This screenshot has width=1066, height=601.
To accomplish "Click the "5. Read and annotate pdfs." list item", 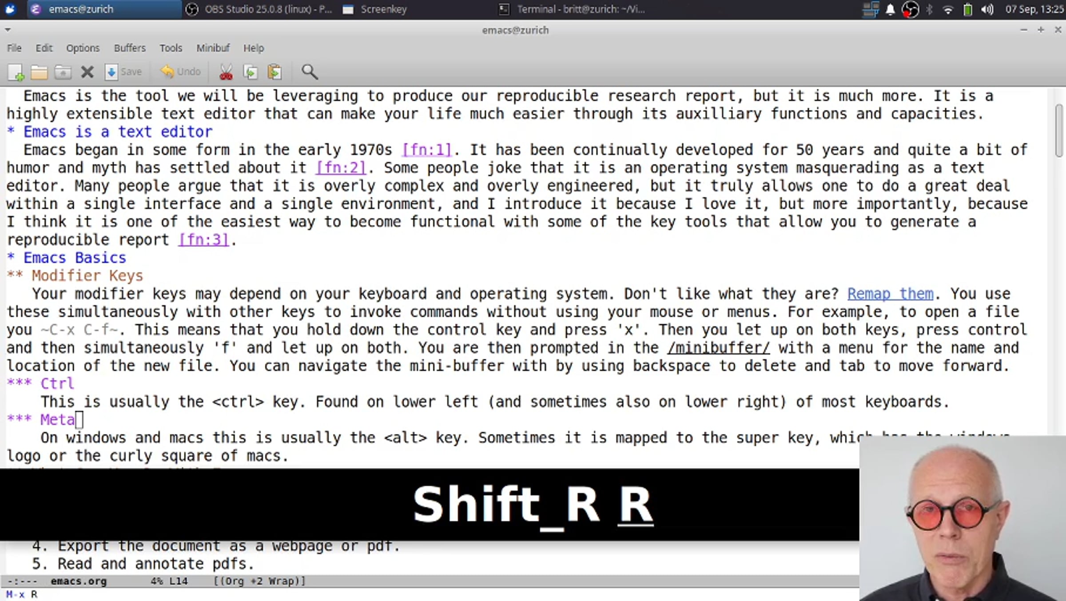I will [x=143, y=564].
